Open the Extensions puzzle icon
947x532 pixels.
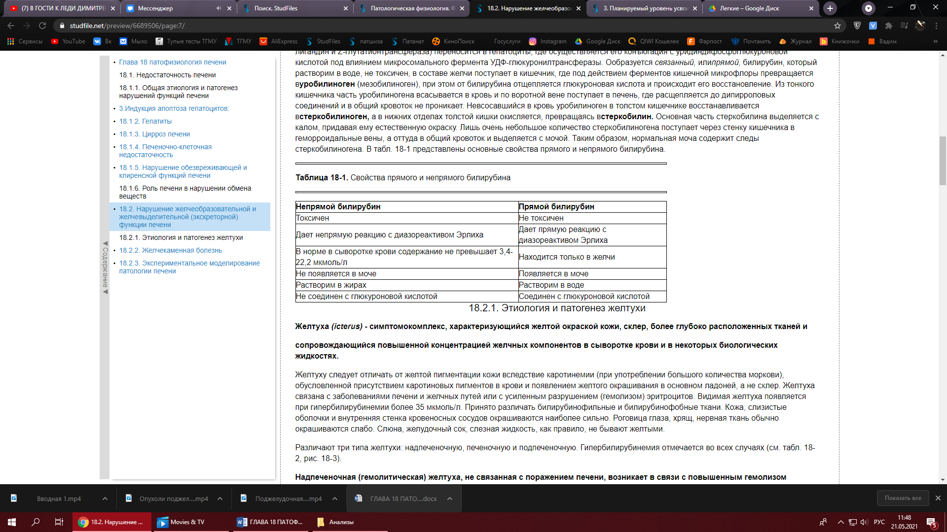pyautogui.click(x=889, y=26)
